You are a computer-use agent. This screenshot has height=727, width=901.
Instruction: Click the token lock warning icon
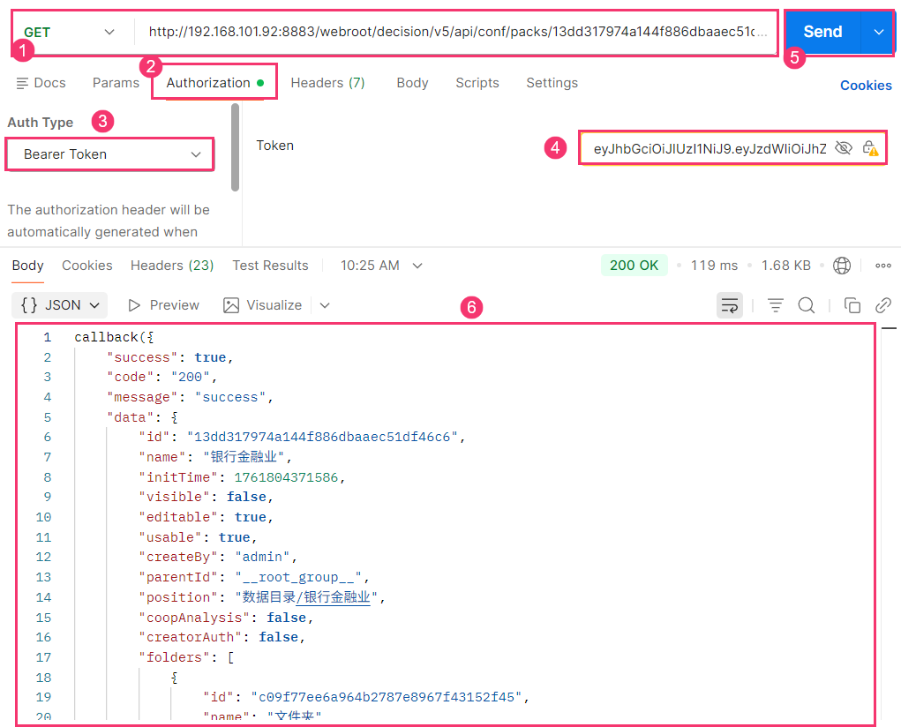click(870, 148)
